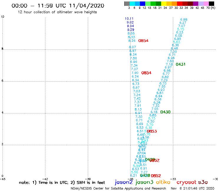Click the jason2 satellite legend label
Screen dimensions: 218x191
[x=124, y=182]
